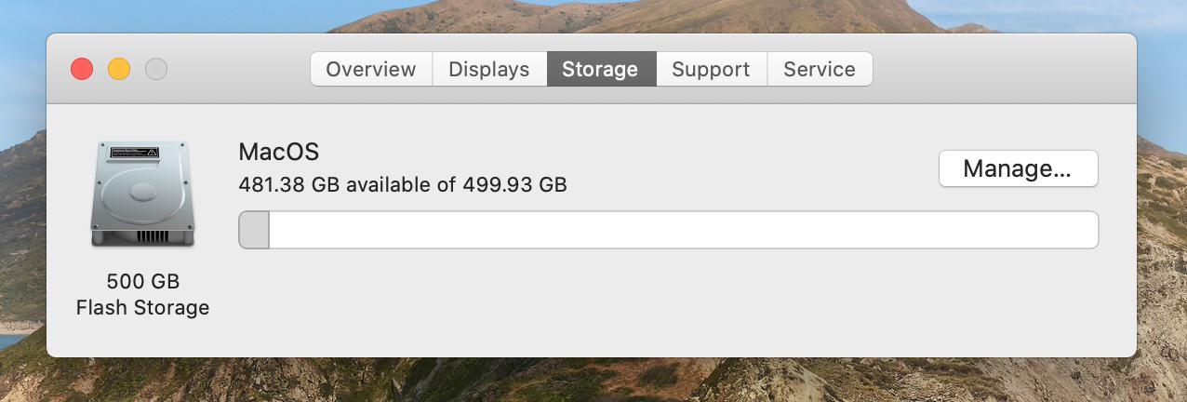
Task: Open the Displays tab
Action: point(488,69)
